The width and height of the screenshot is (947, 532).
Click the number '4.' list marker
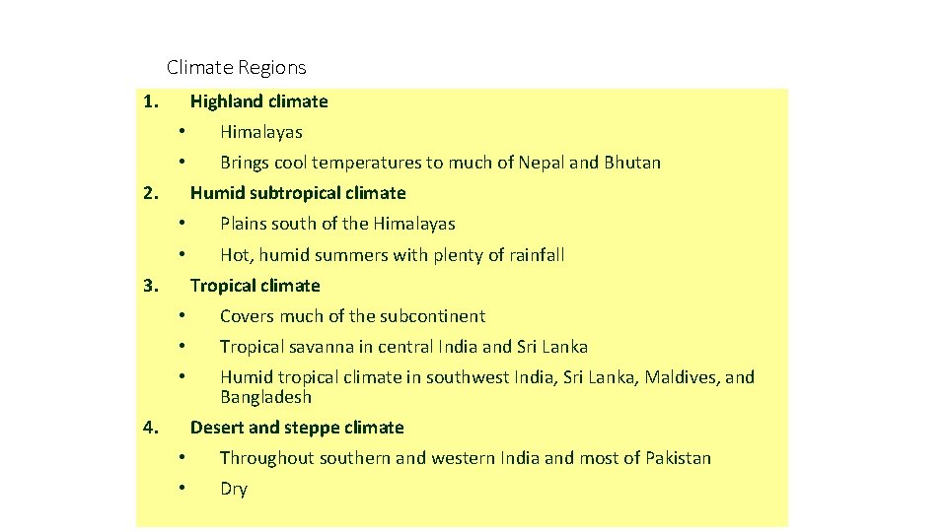pos(151,428)
